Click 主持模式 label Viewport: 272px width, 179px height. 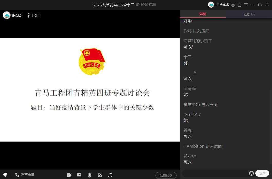(x=222, y=5)
